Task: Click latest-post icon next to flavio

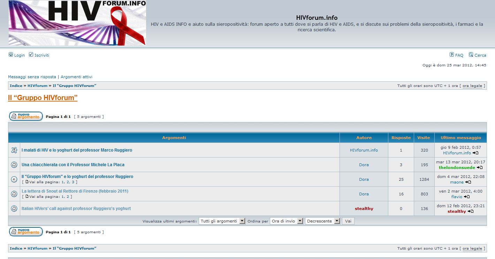Action: point(467,197)
